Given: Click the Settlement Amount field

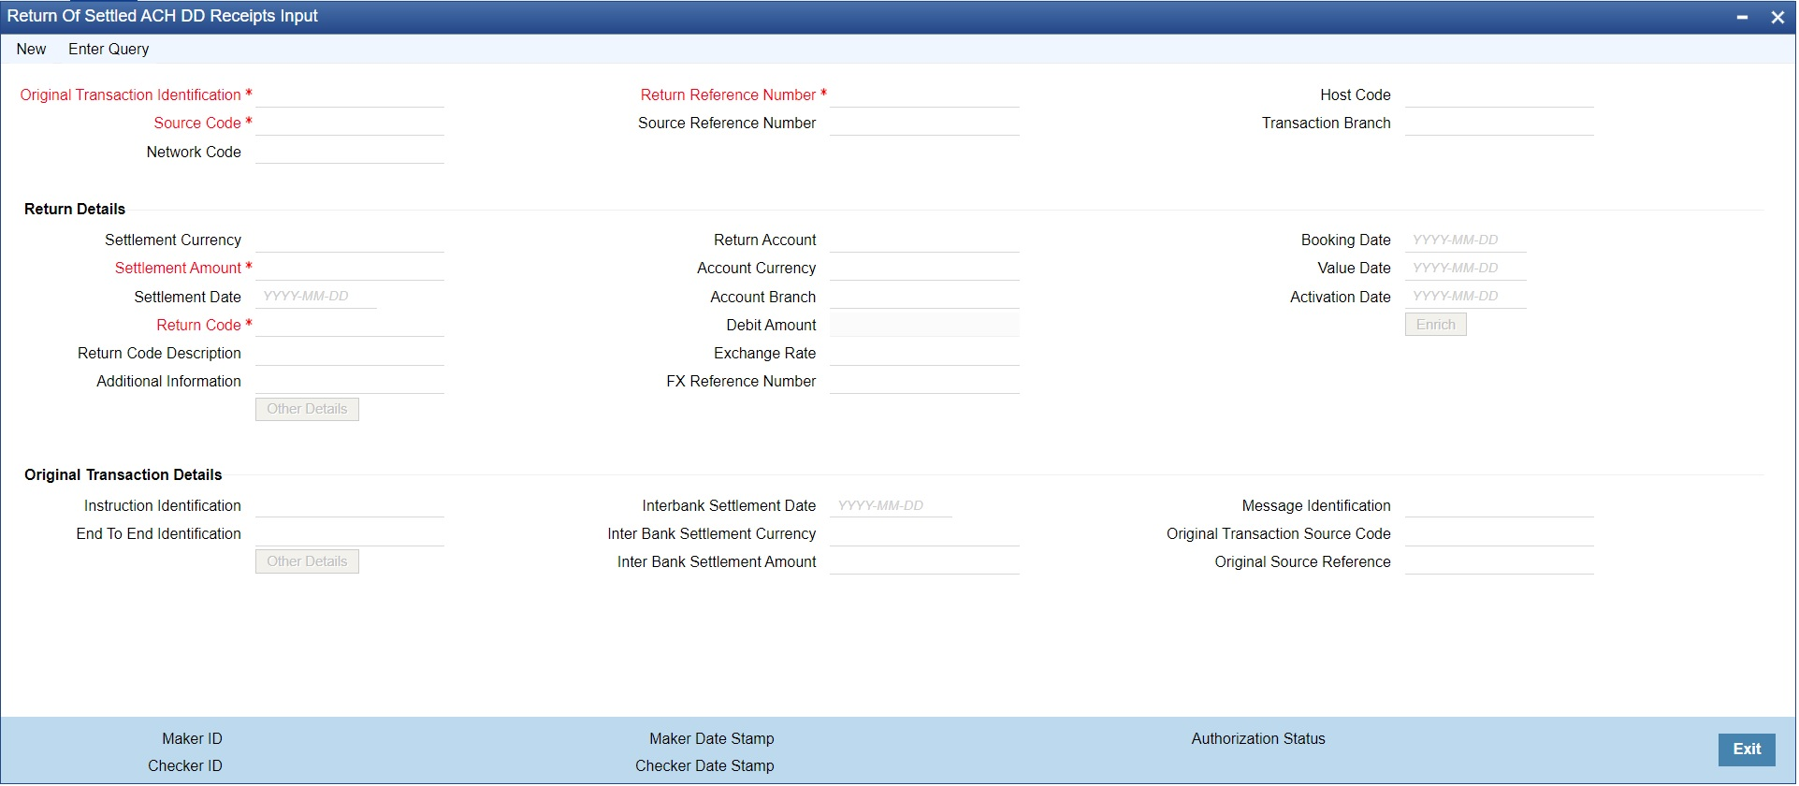Looking at the screenshot, I should pyautogui.click(x=350, y=269).
